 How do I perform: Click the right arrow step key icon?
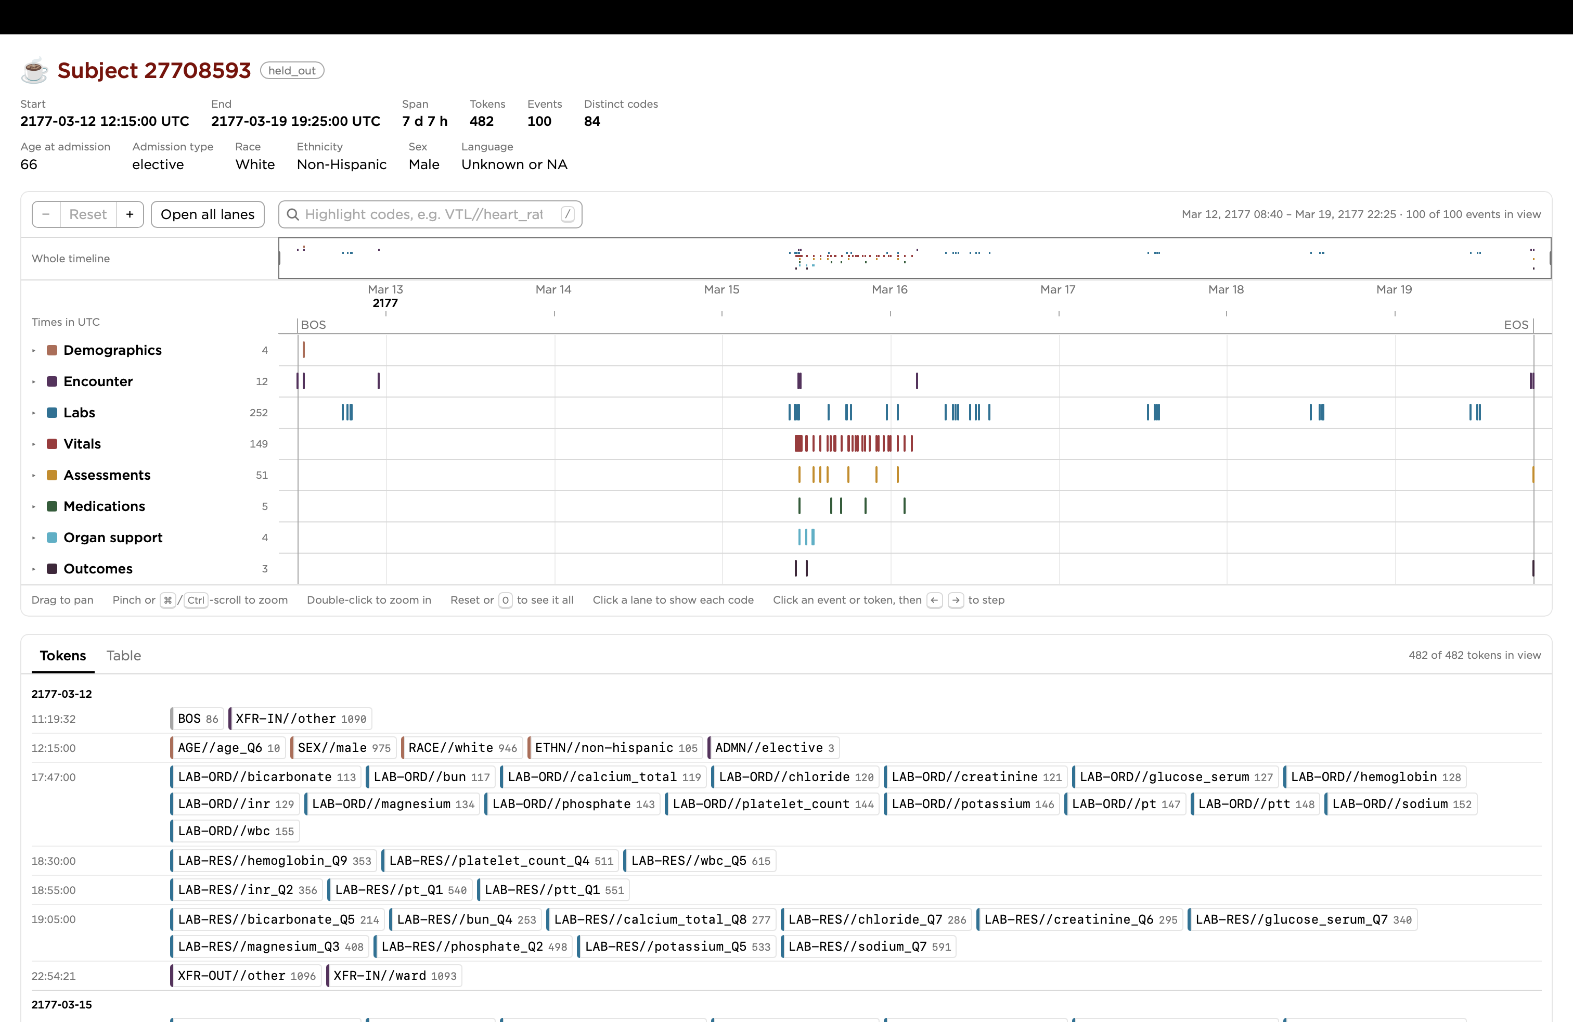(956, 601)
